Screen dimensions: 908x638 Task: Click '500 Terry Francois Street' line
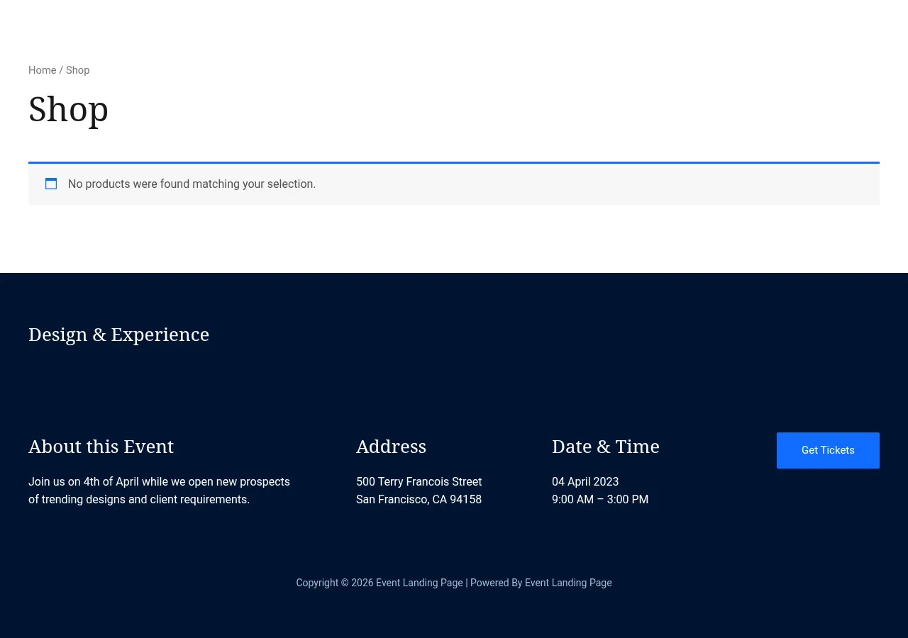(419, 482)
